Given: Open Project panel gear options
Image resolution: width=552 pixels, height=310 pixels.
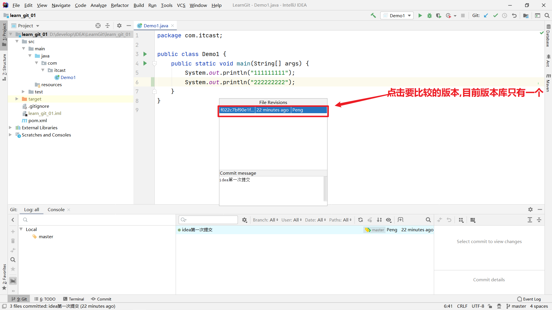Looking at the screenshot, I should [x=119, y=26].
